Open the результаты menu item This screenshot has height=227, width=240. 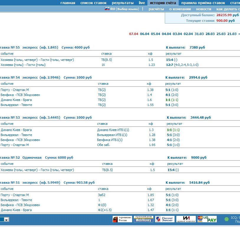[123, 3]
